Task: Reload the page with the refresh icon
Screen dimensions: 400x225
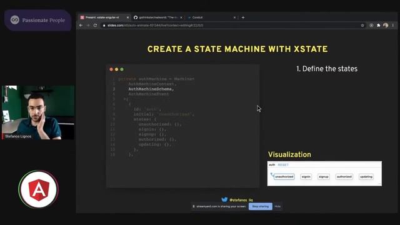Action: (x=95, y=25)
